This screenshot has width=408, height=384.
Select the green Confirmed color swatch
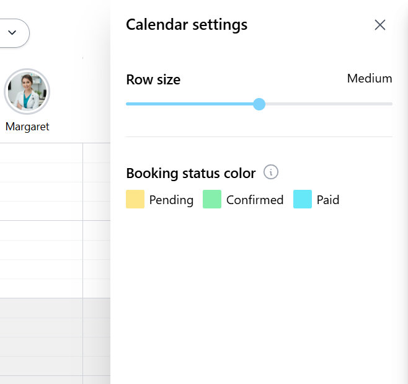point(212,200)
